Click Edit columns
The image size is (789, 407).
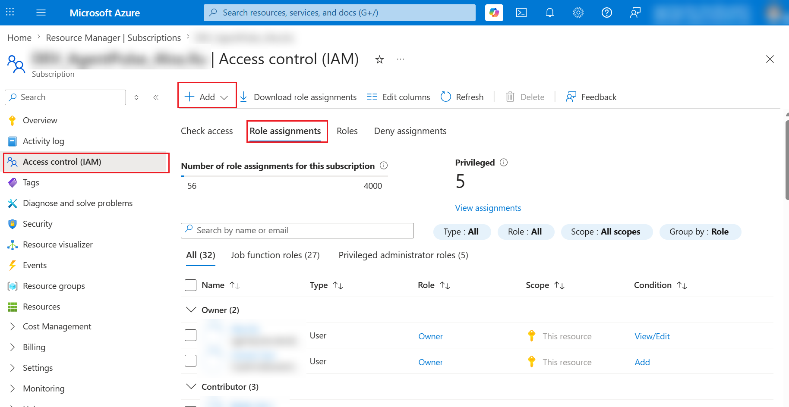coord(398,97)
